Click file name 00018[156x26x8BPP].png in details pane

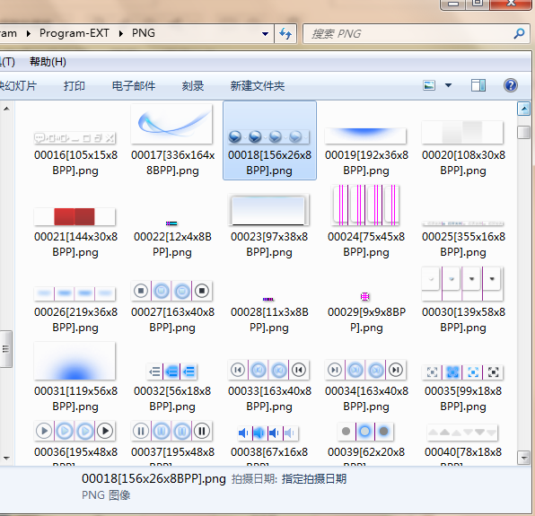pyautogui.click(x=153, y=479)
